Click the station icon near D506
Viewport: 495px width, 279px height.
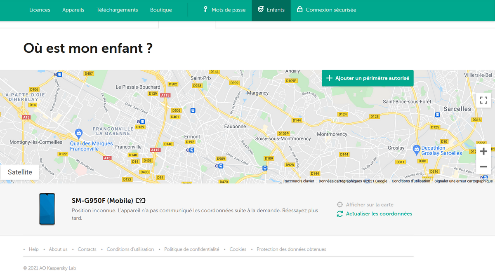[x=193, y=110]
